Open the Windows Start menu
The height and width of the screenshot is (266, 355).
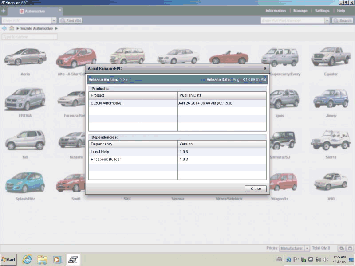[x=8, y=259]
